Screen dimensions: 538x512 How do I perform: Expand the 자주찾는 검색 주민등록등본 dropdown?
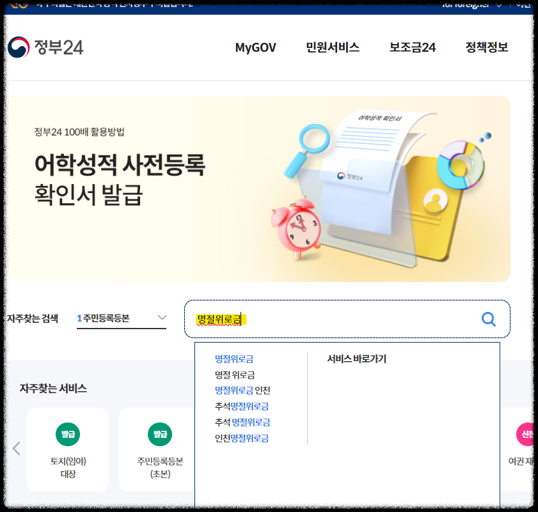coord(122,318)
